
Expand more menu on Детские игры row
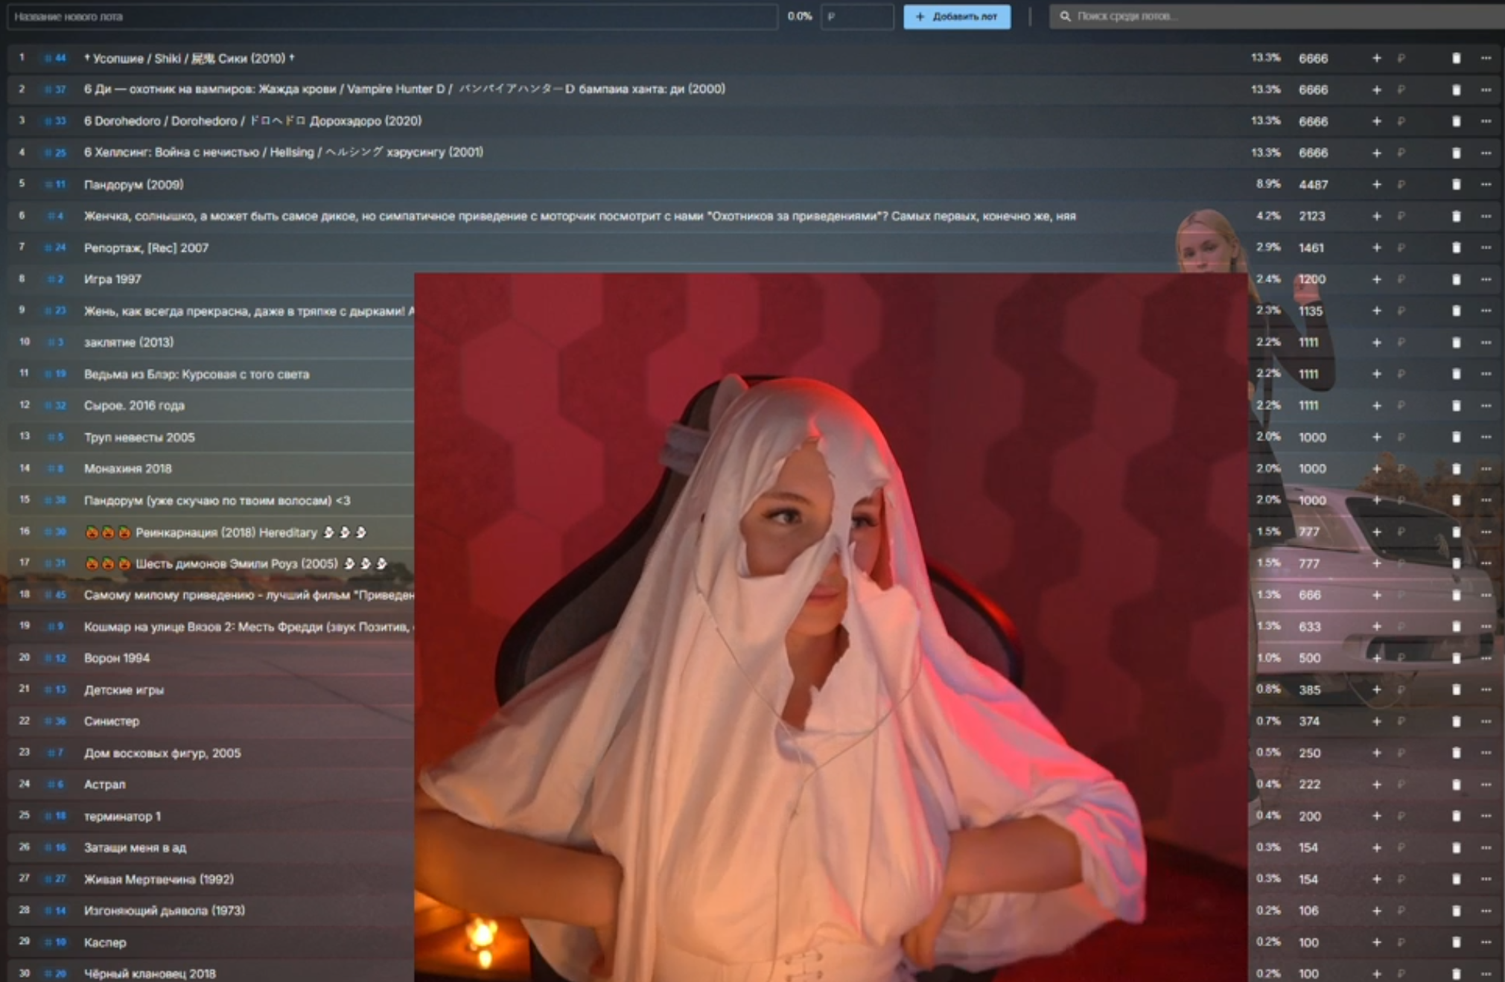1486,690
